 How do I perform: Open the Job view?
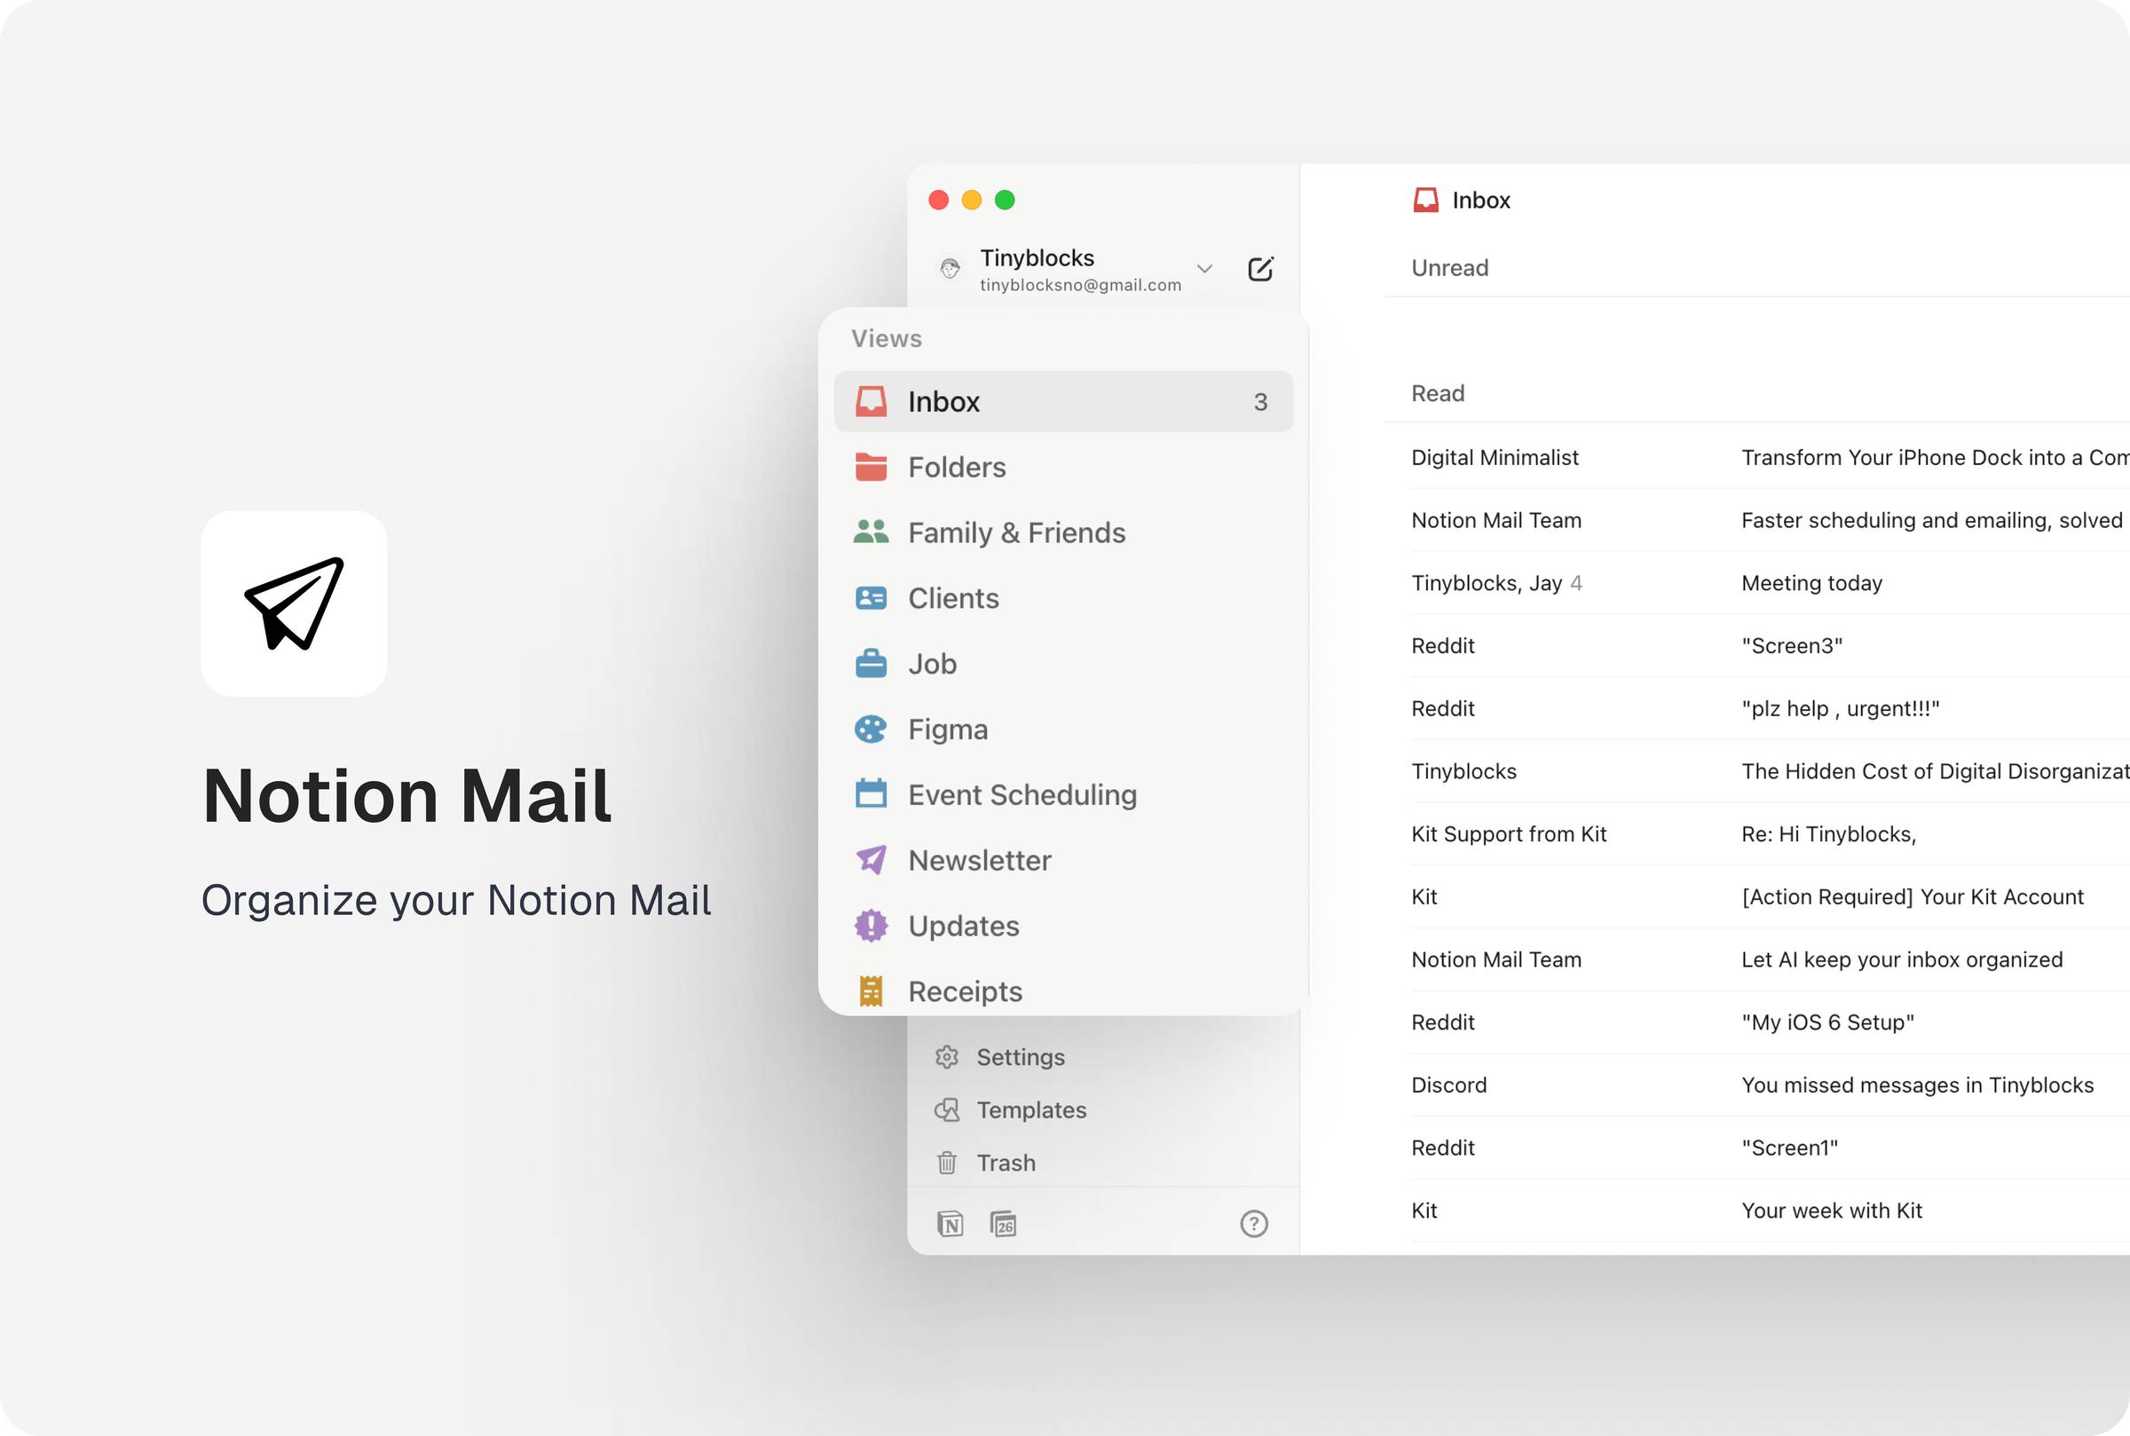tap(1063, 663)
